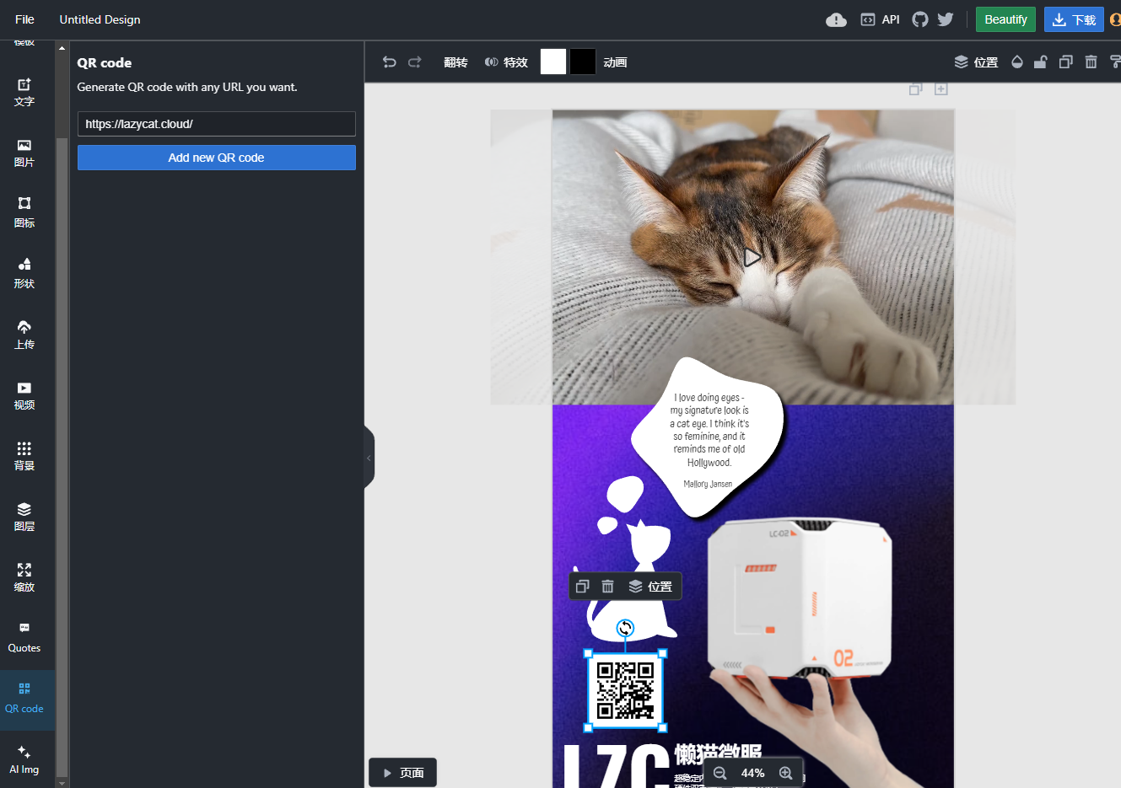The height and width of the screenshot is (788, 1121).
Task: Open the 特效 effects option
Action: (x=506, y=62)
